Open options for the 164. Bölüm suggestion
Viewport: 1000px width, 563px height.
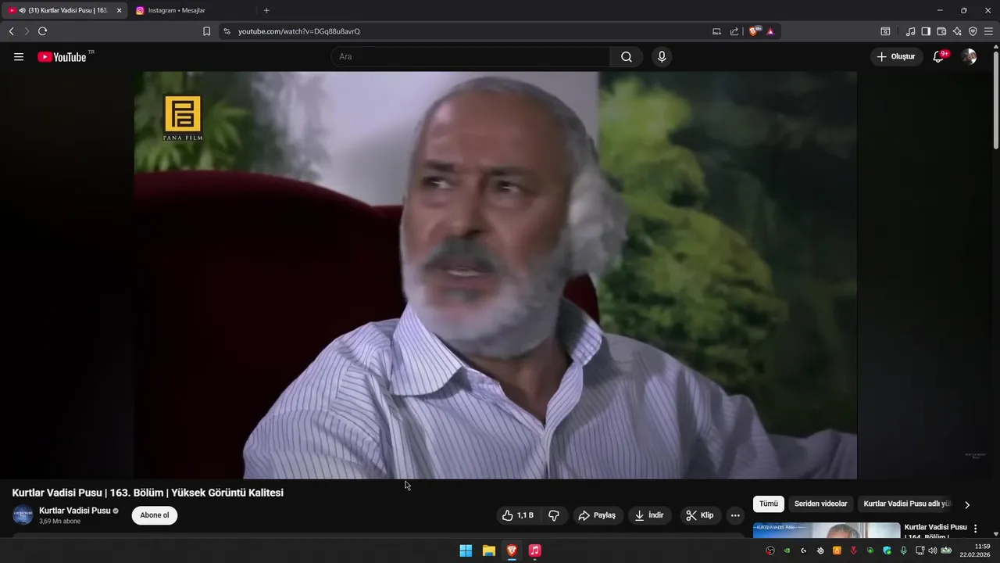[975, 529]
